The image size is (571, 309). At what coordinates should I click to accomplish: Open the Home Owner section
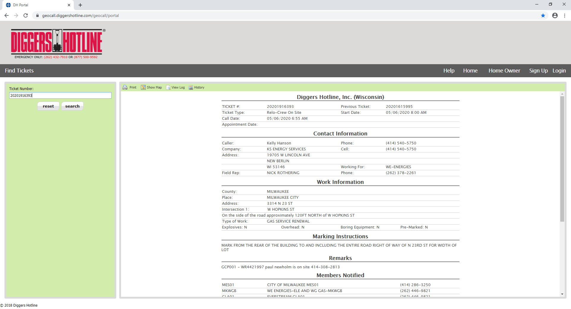(x=504, y=71)
